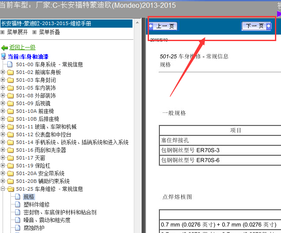Click the 501-00 document page icon

[10, 64]
